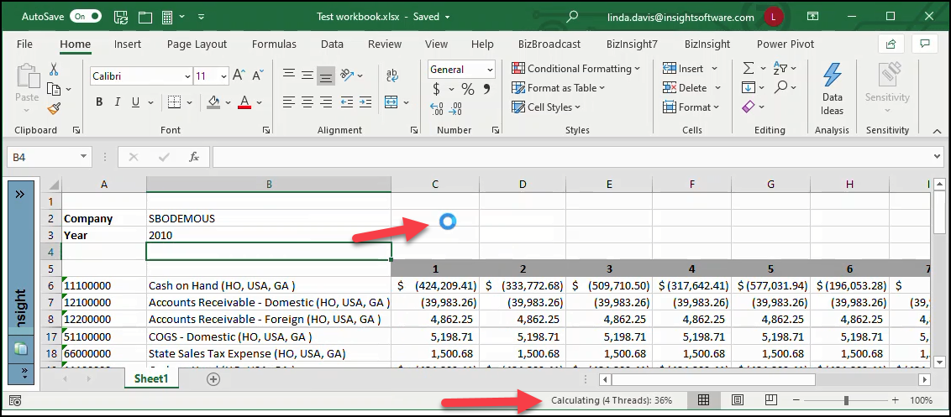Insert function with fx button
This screenshot has width=951, height=417.
[x=194, y=157]
